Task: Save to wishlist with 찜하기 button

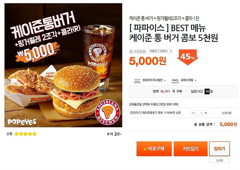Action: (219, 149)
